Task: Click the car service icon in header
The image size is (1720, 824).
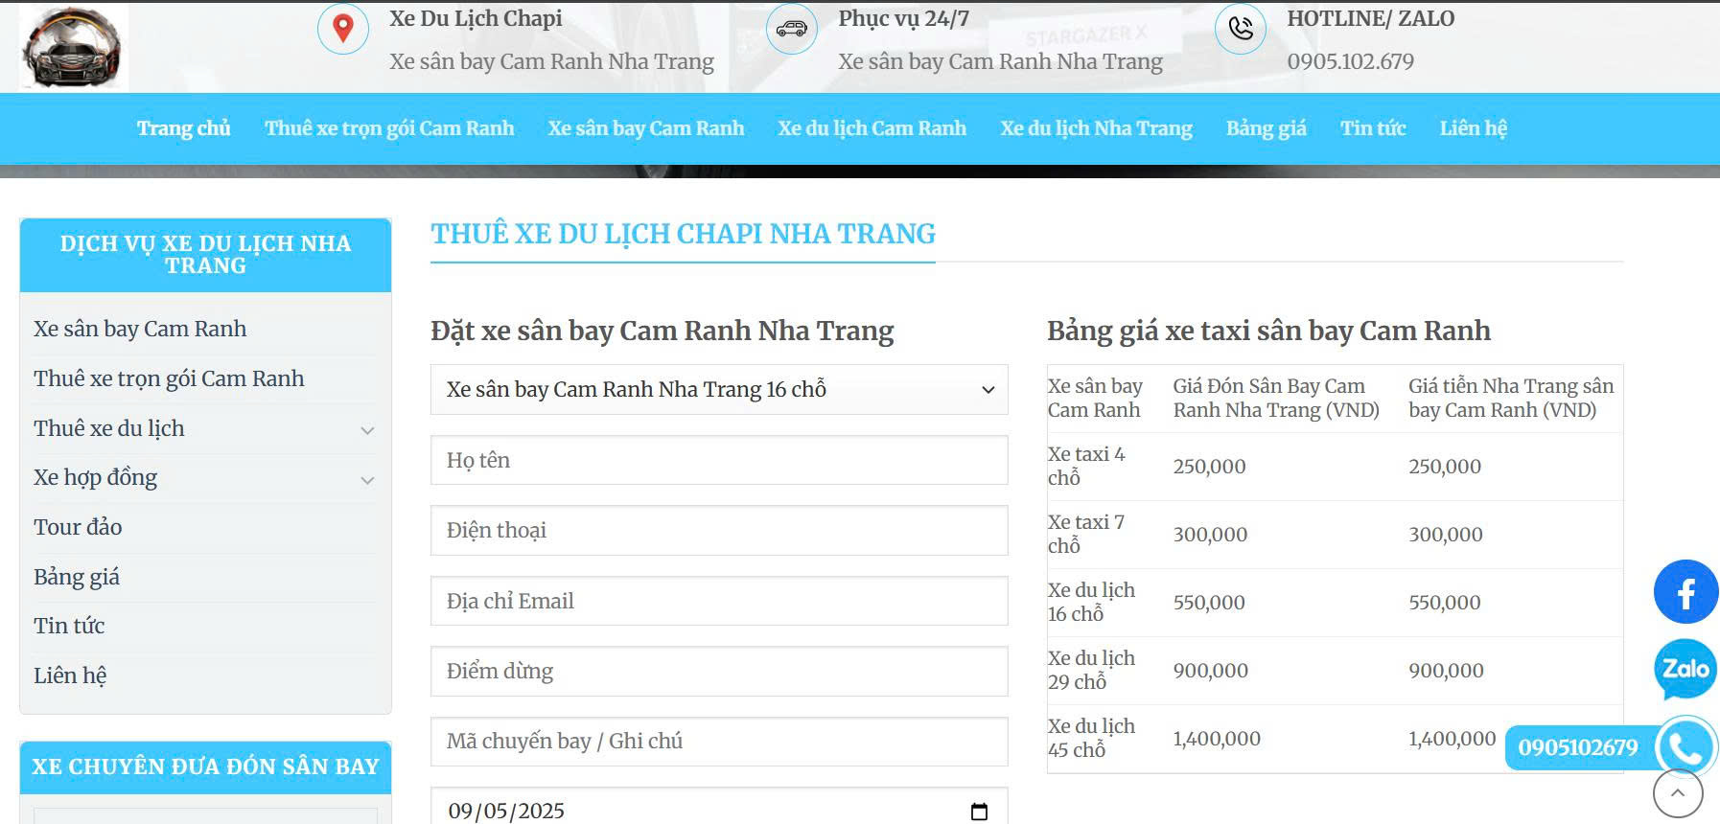Action: click(x=791, y=29)
